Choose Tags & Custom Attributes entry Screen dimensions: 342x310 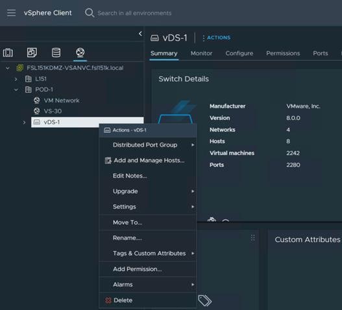pyautogui.click(x=148, y=254)
